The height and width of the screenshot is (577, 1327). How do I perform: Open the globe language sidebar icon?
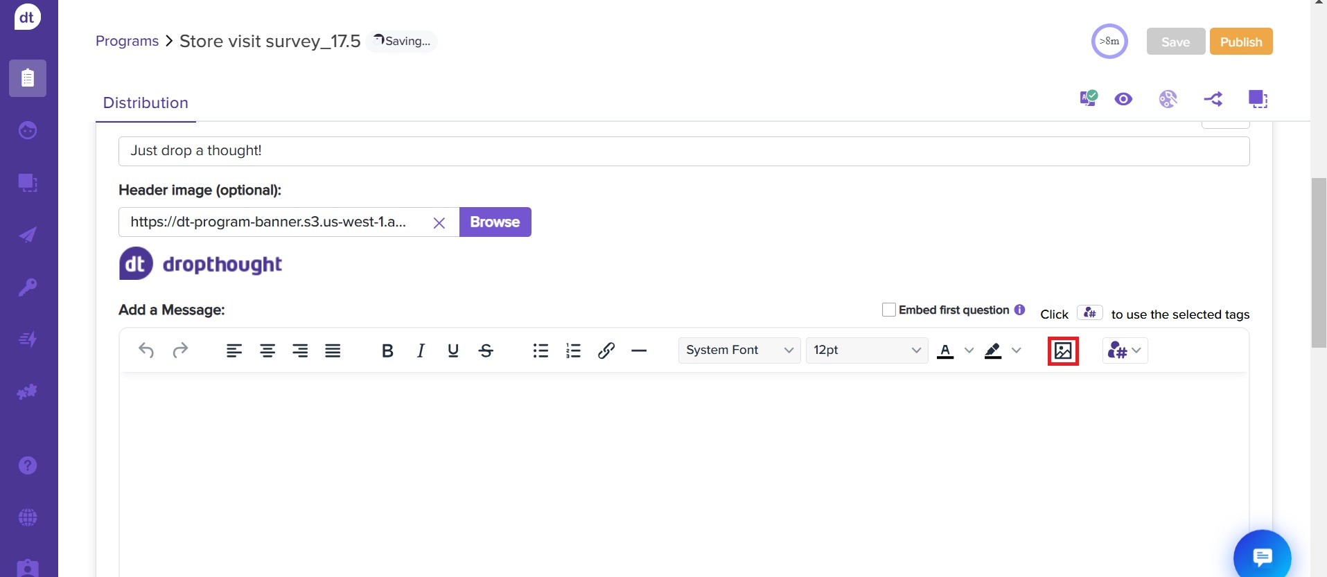pos(28,517)
